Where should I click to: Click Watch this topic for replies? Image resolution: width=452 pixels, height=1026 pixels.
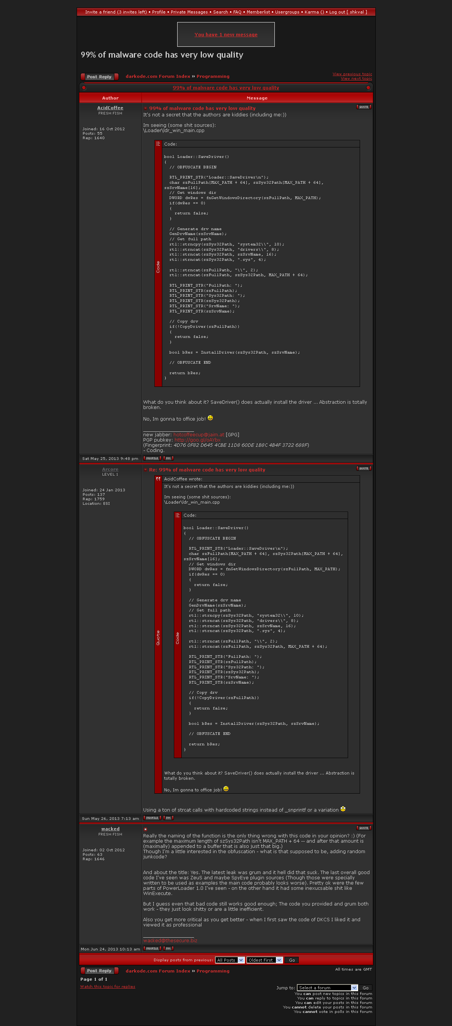click(x=107, y=986)
